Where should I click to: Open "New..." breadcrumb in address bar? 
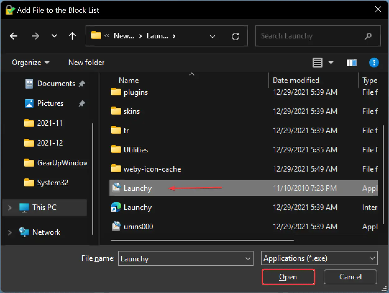coord(124,36)
